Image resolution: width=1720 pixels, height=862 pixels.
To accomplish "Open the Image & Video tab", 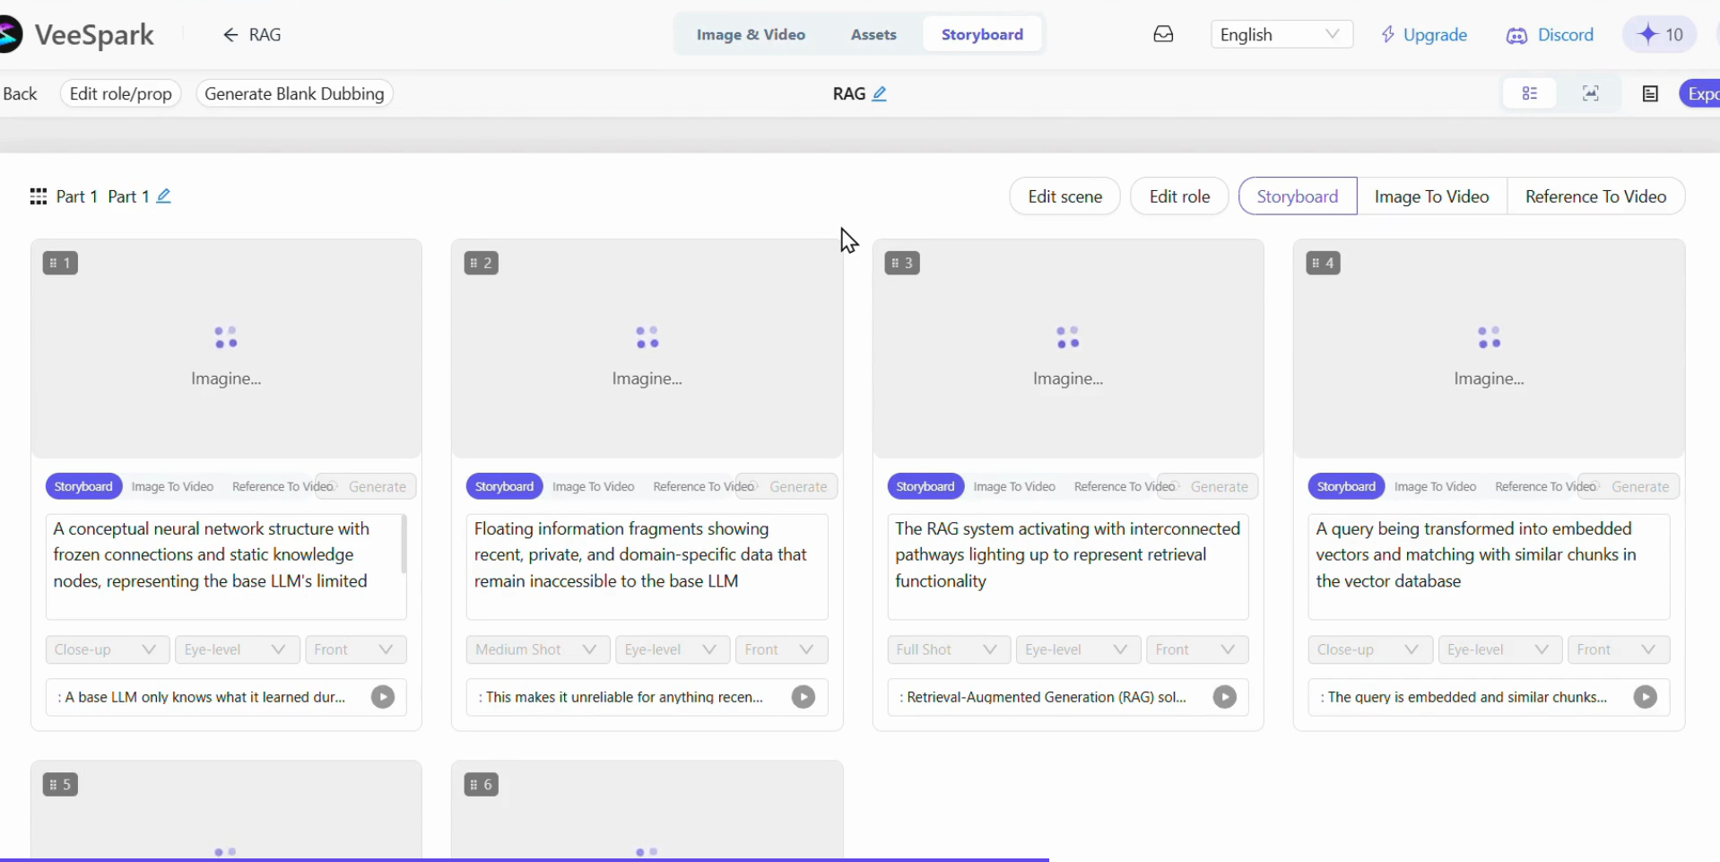I will point(751,35).
